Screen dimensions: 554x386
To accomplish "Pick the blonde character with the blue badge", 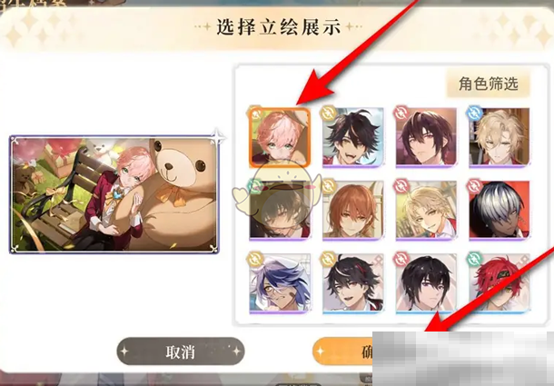I will (500, 137).
